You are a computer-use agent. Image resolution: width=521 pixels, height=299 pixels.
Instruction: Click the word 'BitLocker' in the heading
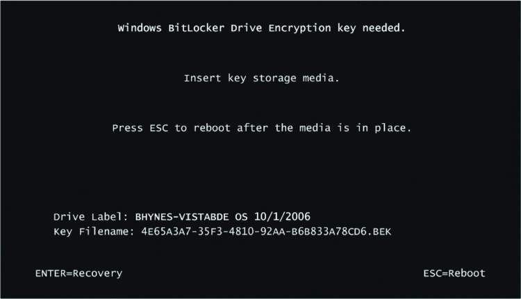click(197, 28)
